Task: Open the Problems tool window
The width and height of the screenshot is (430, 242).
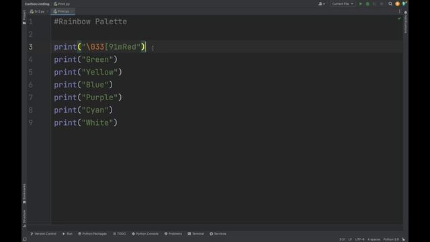Action: pos(173,234)
